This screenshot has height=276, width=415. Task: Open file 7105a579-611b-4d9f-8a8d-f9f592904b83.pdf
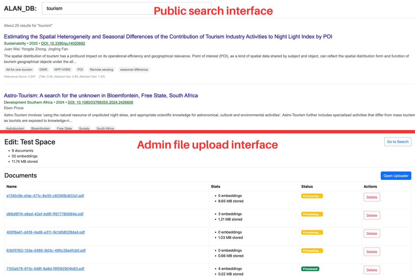(x=45, y=269)
